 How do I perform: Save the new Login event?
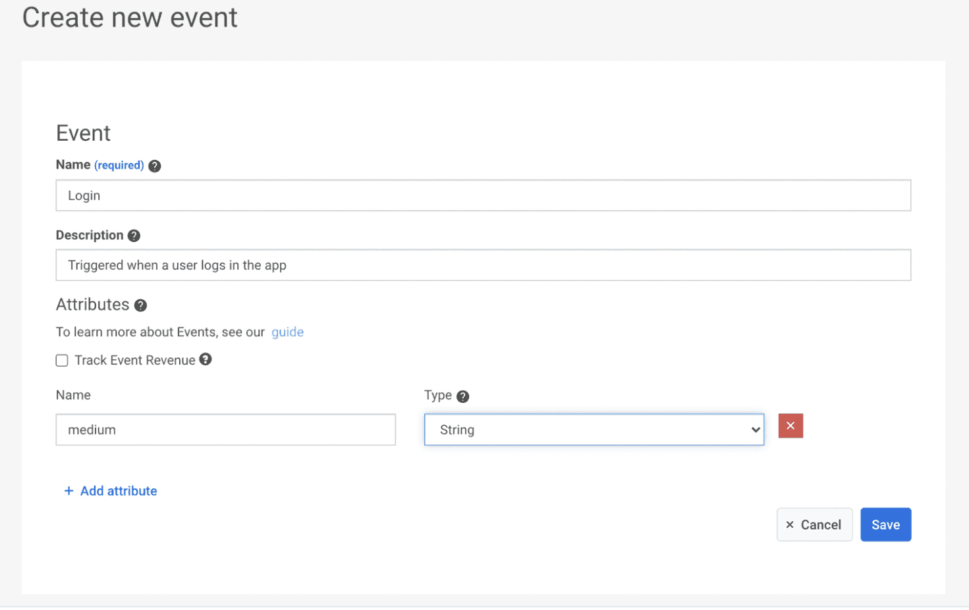tap(885, 524)
